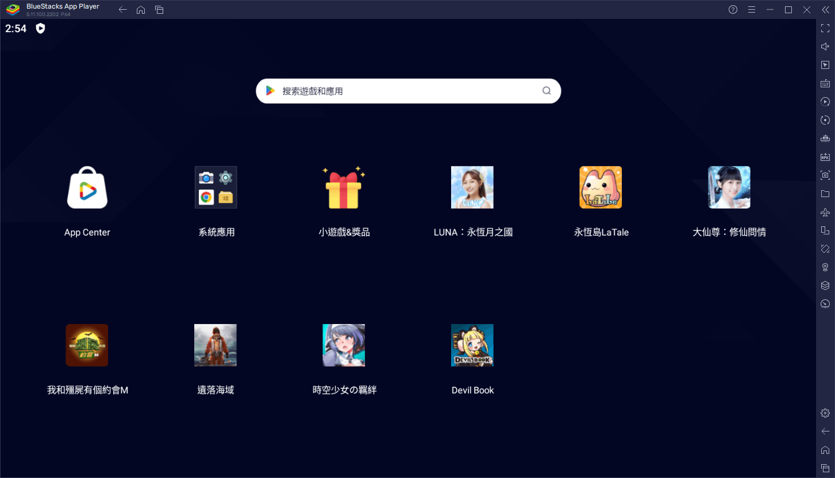
Task: Click the sidebar back arrow at bottom
Action: (x=825, y=431)
